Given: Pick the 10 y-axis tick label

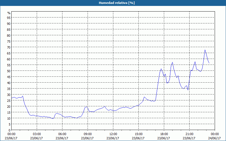Looking at the screenshot, I should pyautogui.click(x=9, y=118).
